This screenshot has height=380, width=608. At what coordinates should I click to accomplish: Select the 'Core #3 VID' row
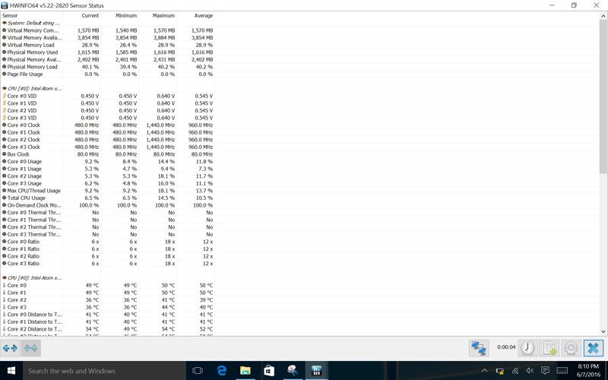pos(107,118)
